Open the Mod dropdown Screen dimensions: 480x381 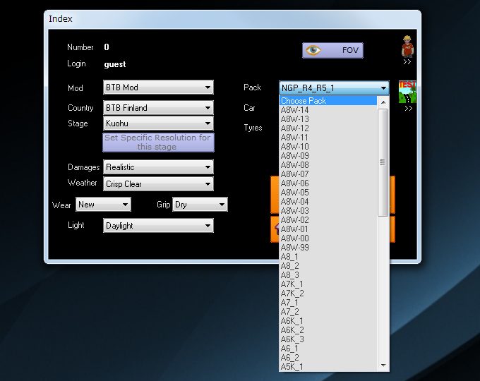click(x=158, y=87)
